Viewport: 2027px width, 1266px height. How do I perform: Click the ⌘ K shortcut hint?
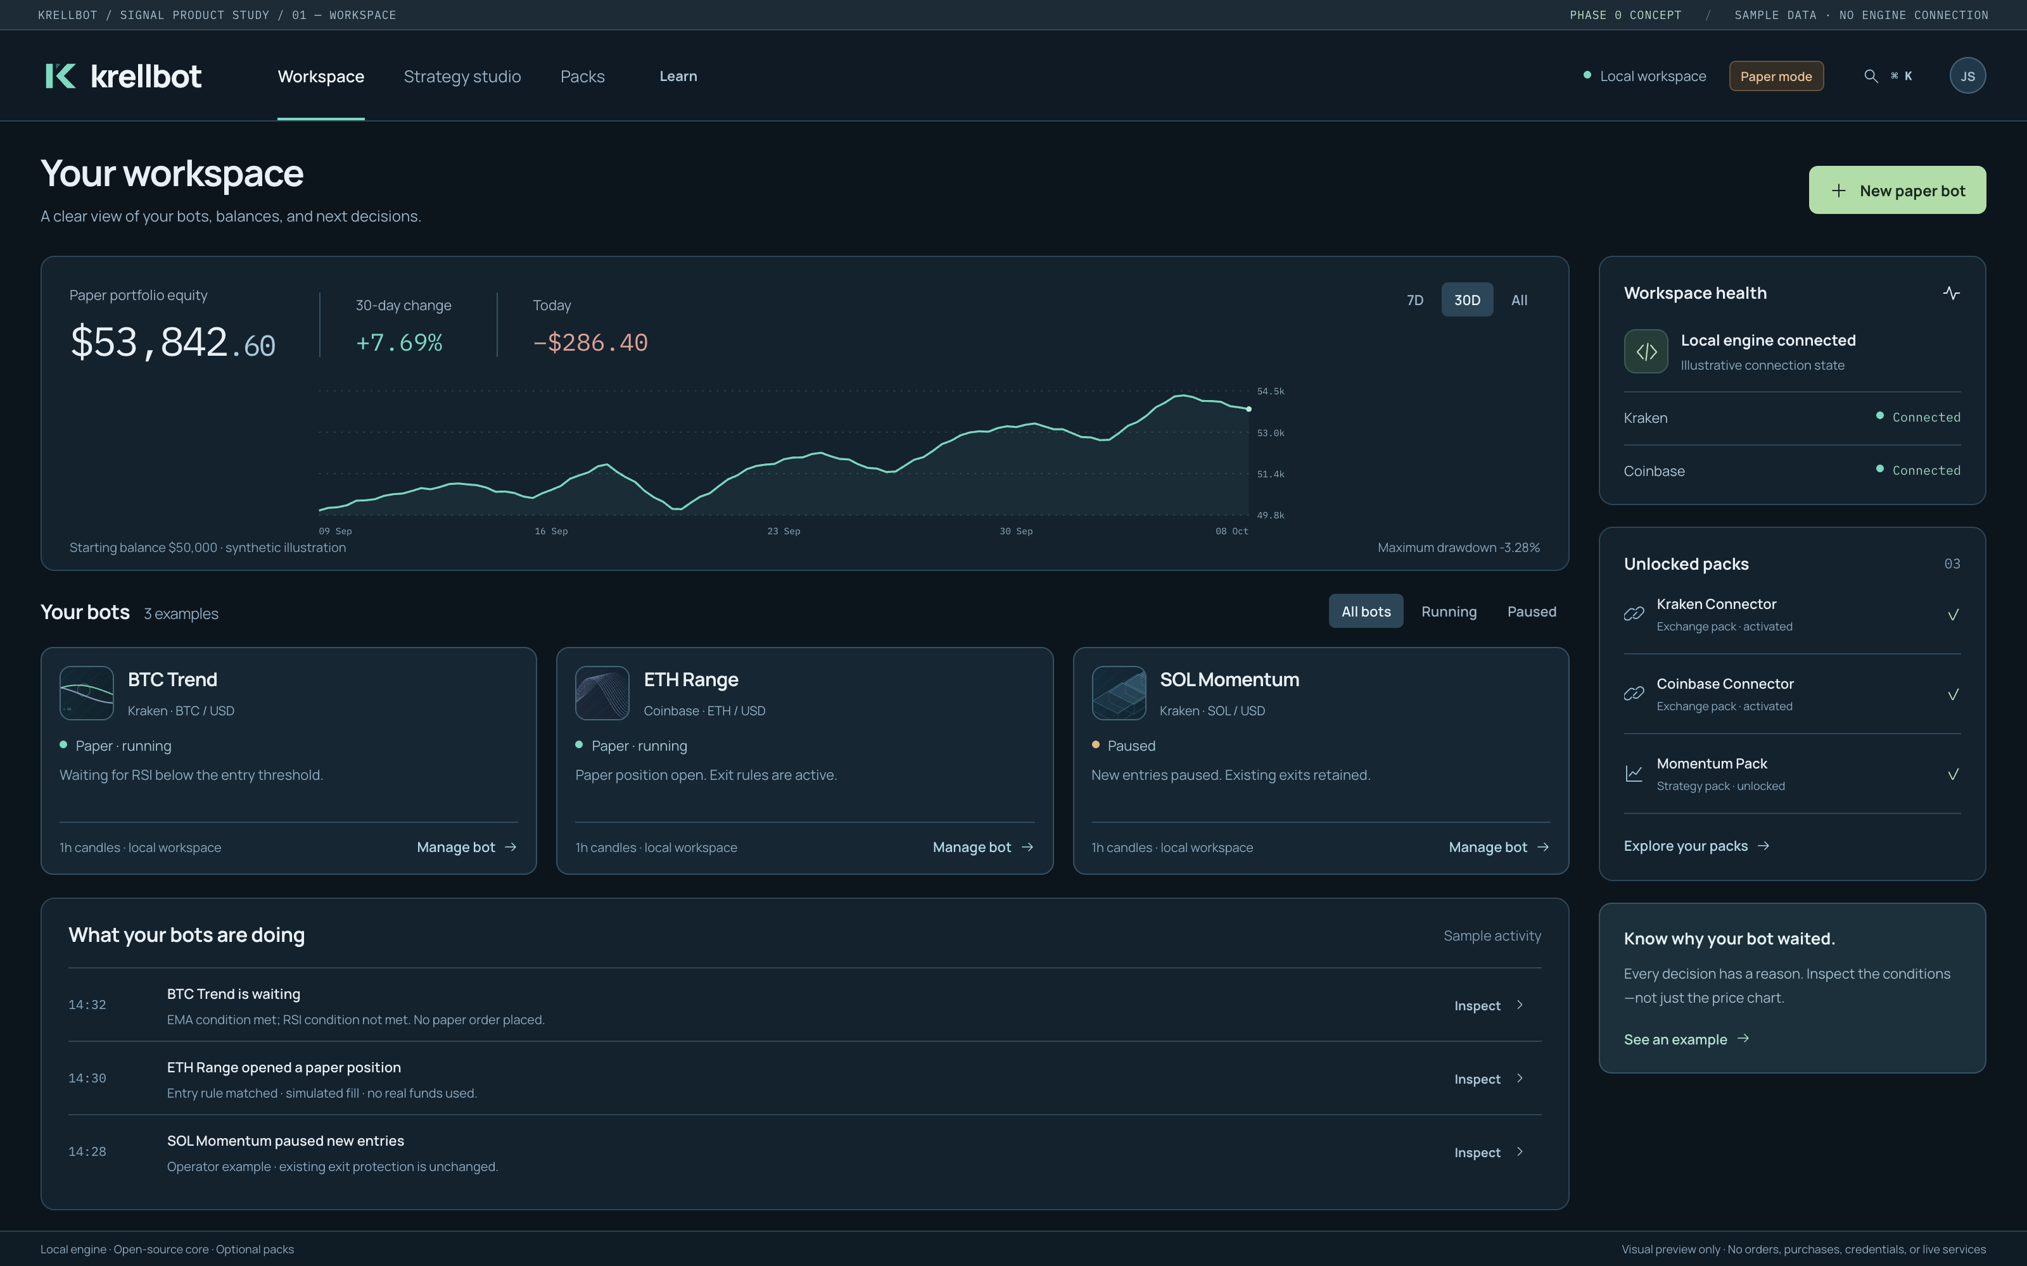[1902, 76]
